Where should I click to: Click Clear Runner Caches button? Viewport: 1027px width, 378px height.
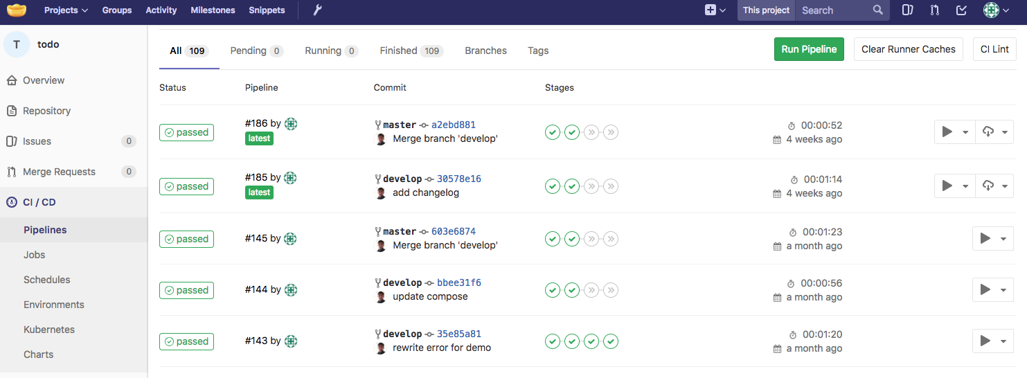[x=908, y=49]
